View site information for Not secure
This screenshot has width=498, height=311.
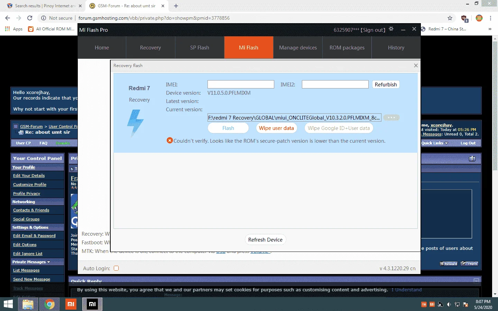[x=57, y=18]
